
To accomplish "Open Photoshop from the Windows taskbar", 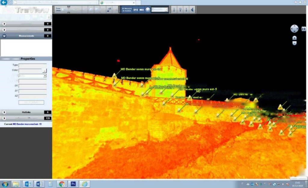I will tap(73, 184).
